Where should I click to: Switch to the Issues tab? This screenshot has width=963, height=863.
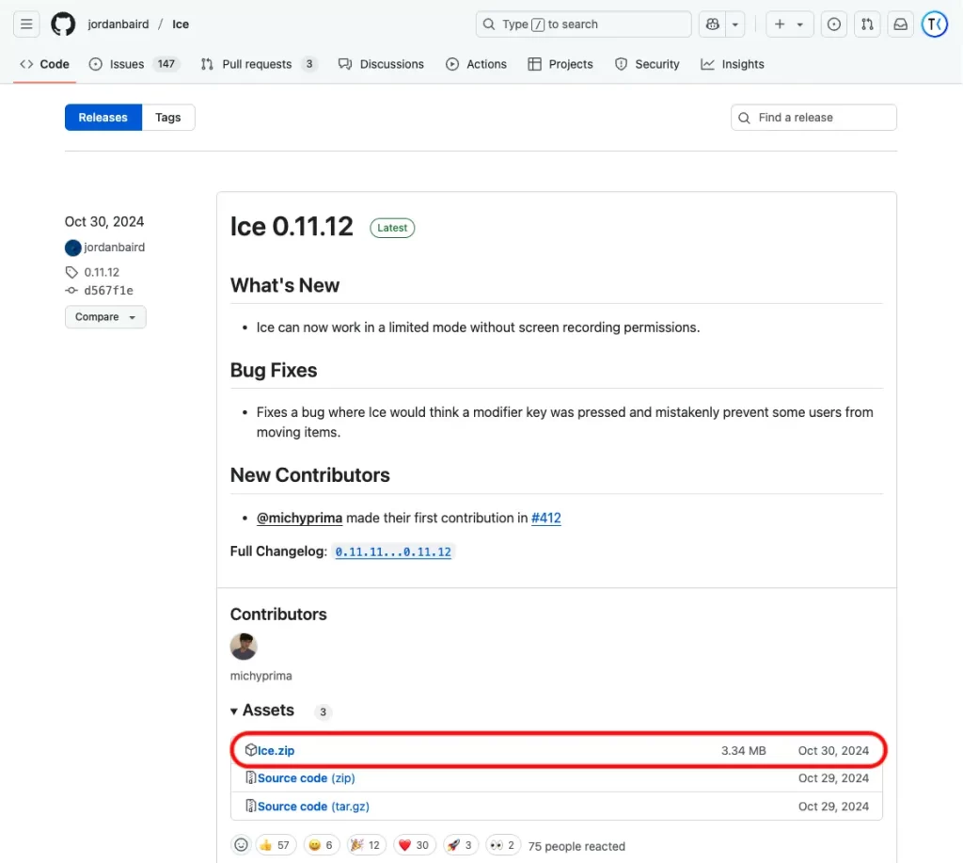pyautogui.click(x=134, y=64)
